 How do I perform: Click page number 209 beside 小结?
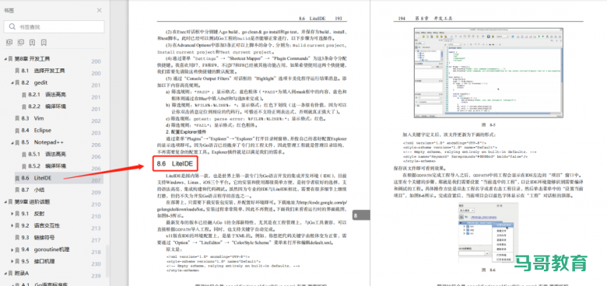tap(96, 193)
